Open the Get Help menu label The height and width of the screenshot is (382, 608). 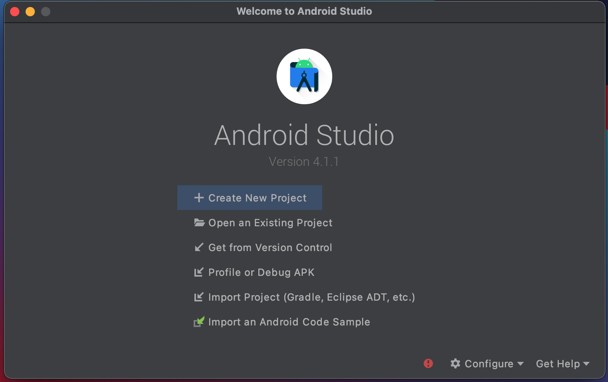tap(558, 364)
